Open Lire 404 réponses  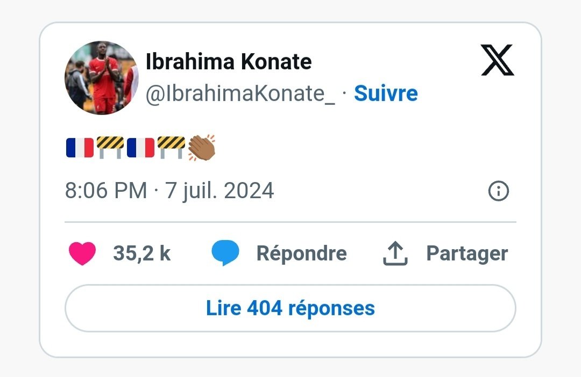[x=290, y=308]
